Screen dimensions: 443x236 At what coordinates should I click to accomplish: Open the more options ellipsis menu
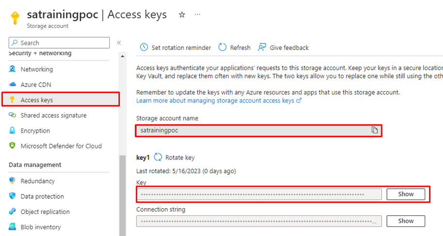pyautogui.click(x=197, y=15)
